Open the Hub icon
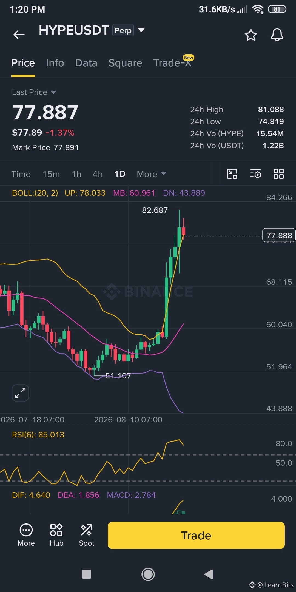 56,535
